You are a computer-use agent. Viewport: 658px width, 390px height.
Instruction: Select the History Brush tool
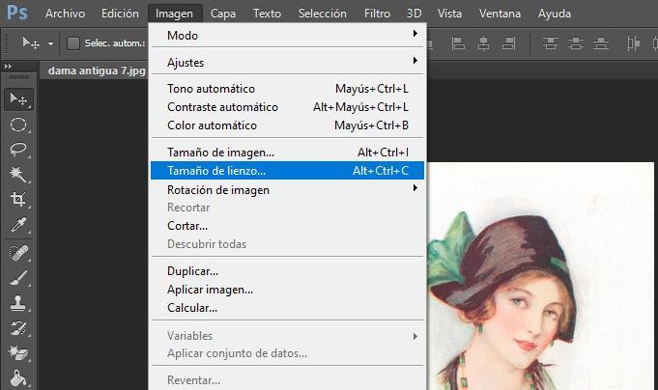[x=18, y=328]
